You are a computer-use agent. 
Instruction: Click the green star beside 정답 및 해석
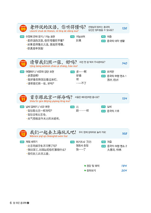(x=85, y=166)
